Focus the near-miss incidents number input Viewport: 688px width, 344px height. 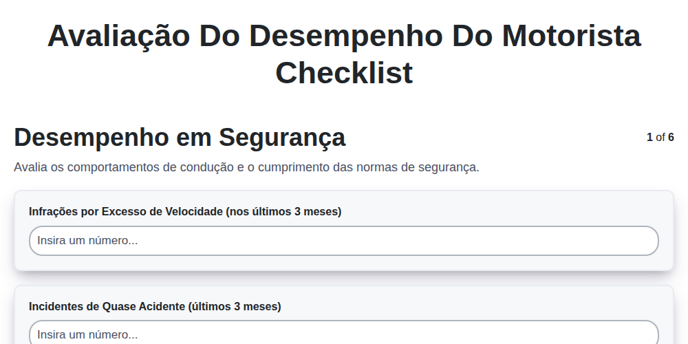coord(343,332)
